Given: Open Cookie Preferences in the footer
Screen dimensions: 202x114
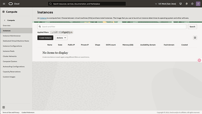Looking at the screenshot, I should tap(28, 113).
